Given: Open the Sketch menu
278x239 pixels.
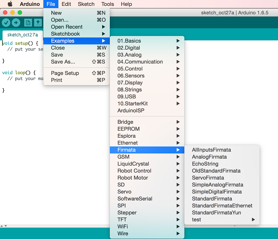Looking at the screenshot, I should point(86,4).
